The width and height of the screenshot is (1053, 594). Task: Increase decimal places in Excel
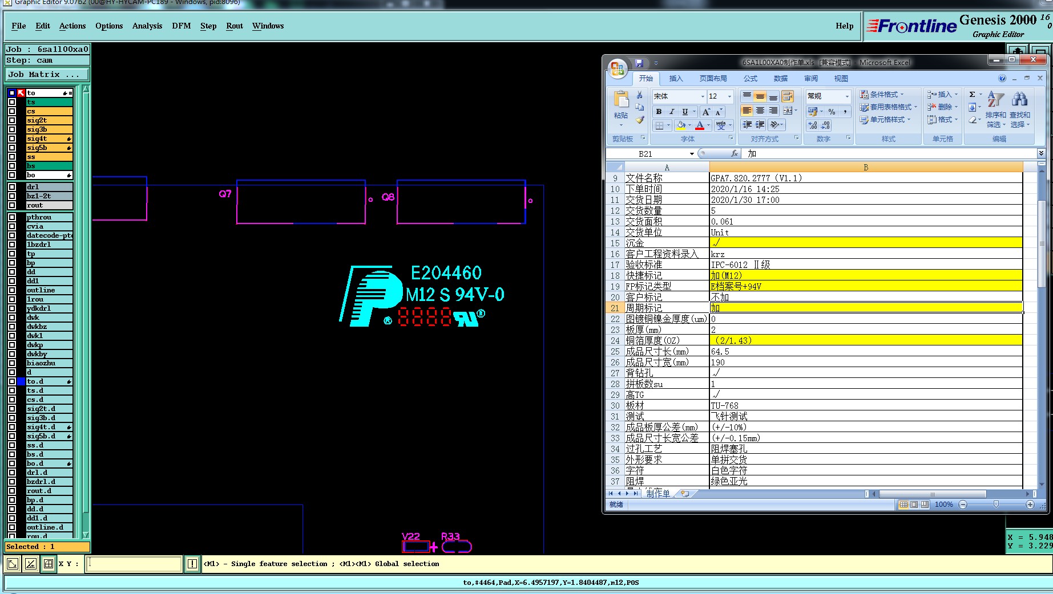pos(813,125)
